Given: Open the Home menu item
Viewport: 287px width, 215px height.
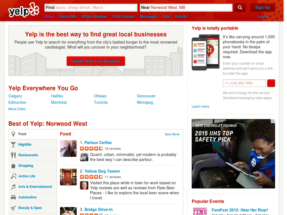Looking at the screenshot, I should click(49, 16).
